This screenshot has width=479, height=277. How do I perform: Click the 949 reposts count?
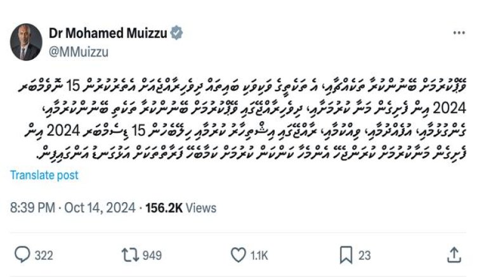point(152,255)
